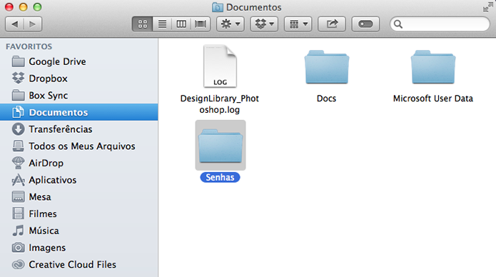Image resolution: width=496 pixels, height=277 pixels.
Task: Open Aplicativos in the sidebar
Action: point(79,180)
